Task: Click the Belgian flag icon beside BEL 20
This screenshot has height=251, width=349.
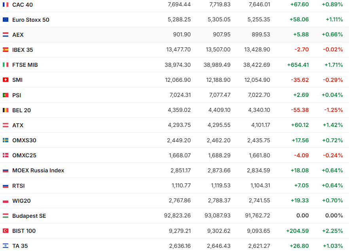Action: 6,110
